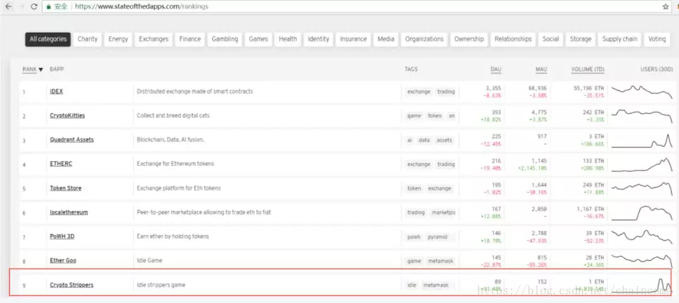Open the Token Store dapp link
The width and height of the screenshot is (679, 303).
tap(66, 188)
